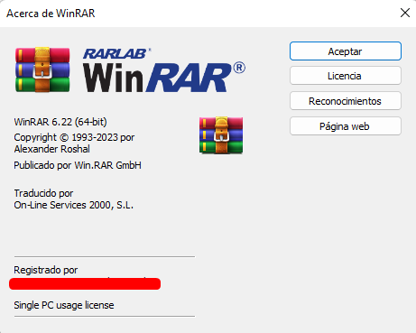This screenshot has width=416, height=333.
Task: Click 'On-Line Services 2000, S.L.' text
Action: [x=74, y=205]
